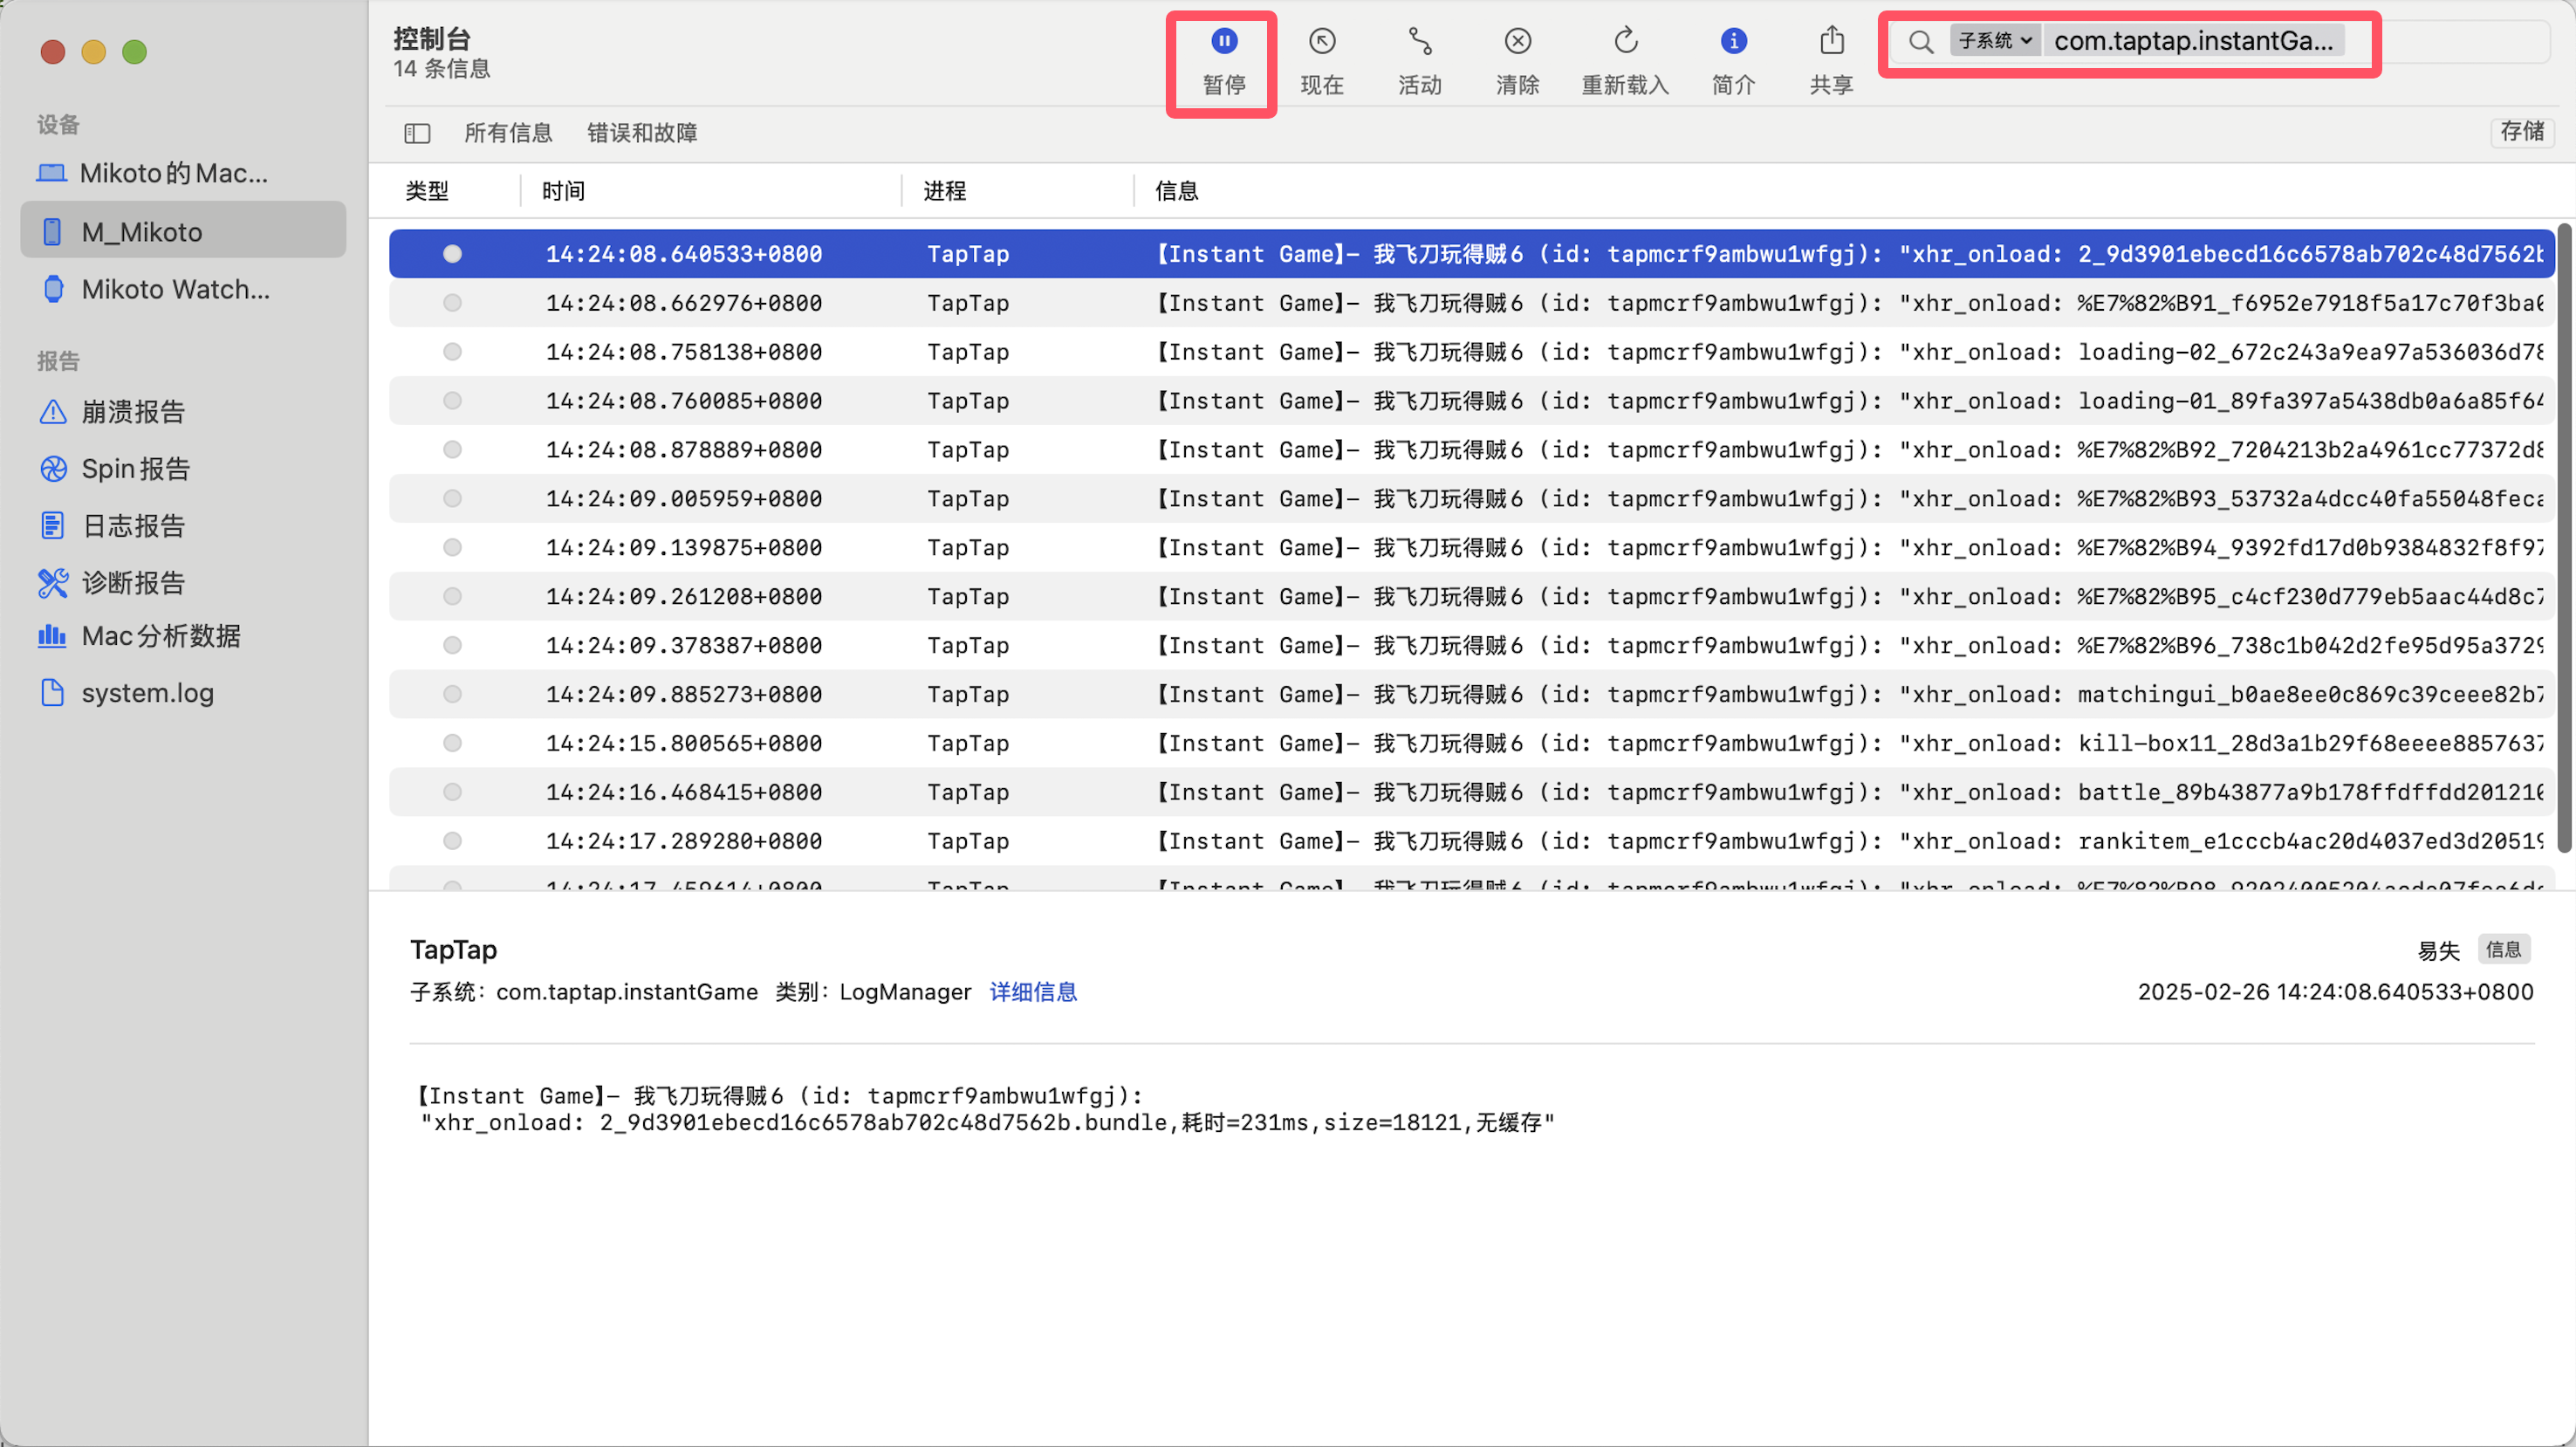Sort by the 类型 column header
Viewport: 2576px width, 1447px height.
(427, 191)
